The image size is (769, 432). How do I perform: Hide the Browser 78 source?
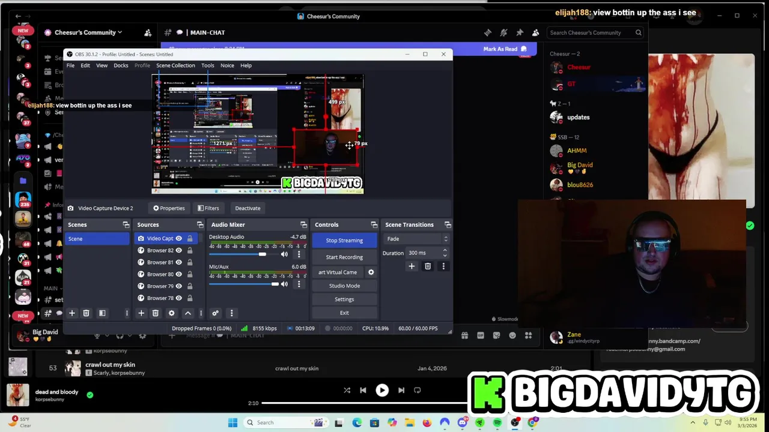[x=178, y=298]
